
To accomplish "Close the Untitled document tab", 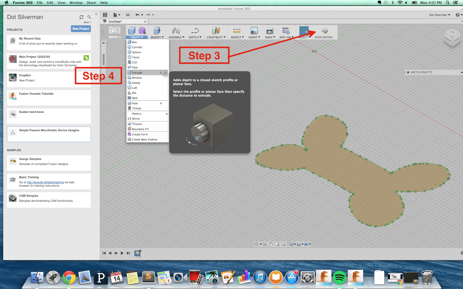I will 145,22.
